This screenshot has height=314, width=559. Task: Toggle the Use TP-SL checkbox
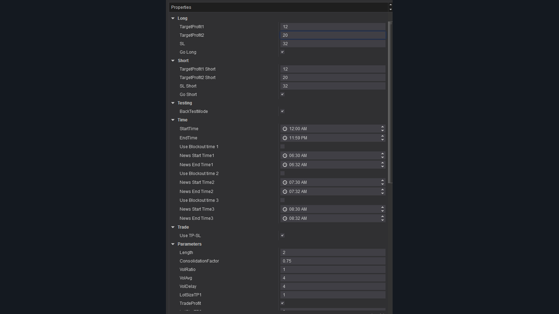pos(282,235)
